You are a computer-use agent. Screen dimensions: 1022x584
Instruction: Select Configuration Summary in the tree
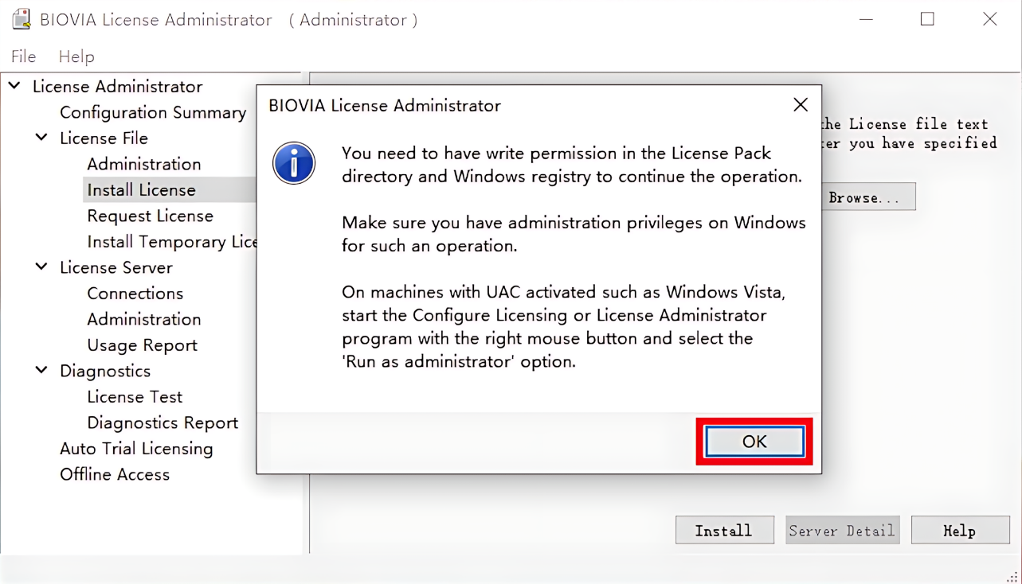click(153, 112)
